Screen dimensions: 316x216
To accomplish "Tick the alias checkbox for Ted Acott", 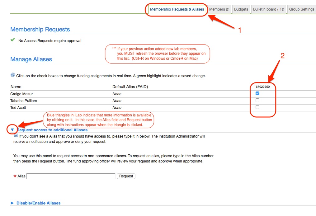I will click(257, 107).
